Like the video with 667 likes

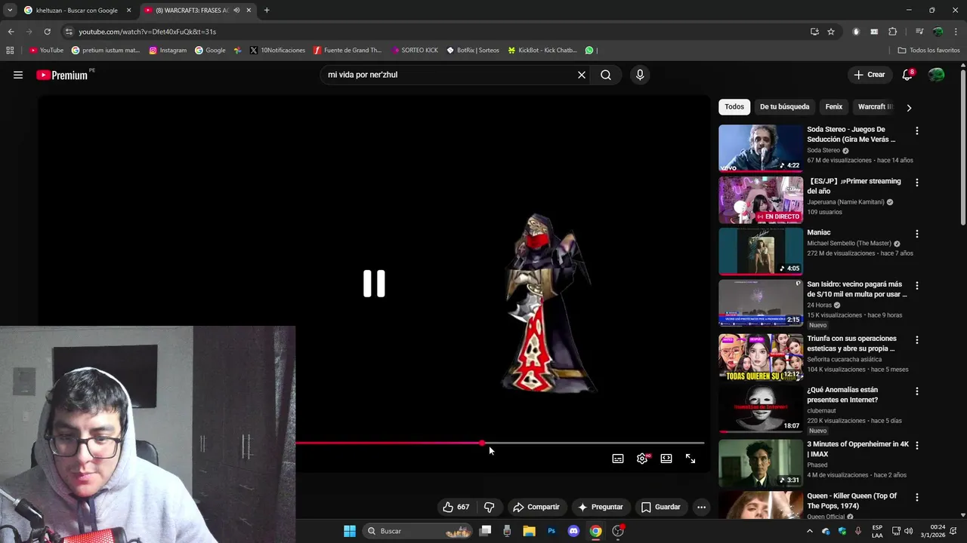(456, 507)
